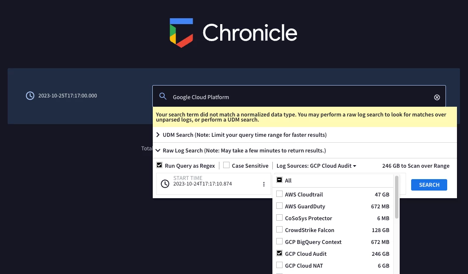Click the 246 GB size for GCP Cloud Audit
Viewport: 468px width, 274px height.
[x=381, y=254]
